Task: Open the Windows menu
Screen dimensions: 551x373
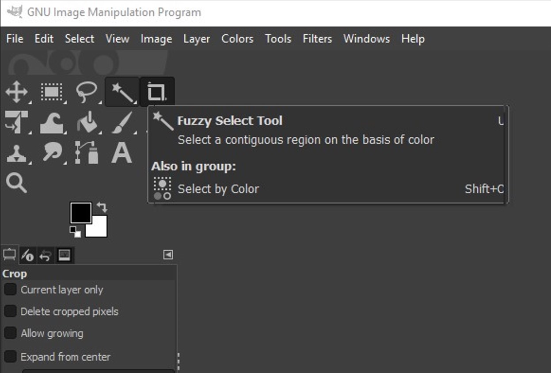Action: click(367, 39)
